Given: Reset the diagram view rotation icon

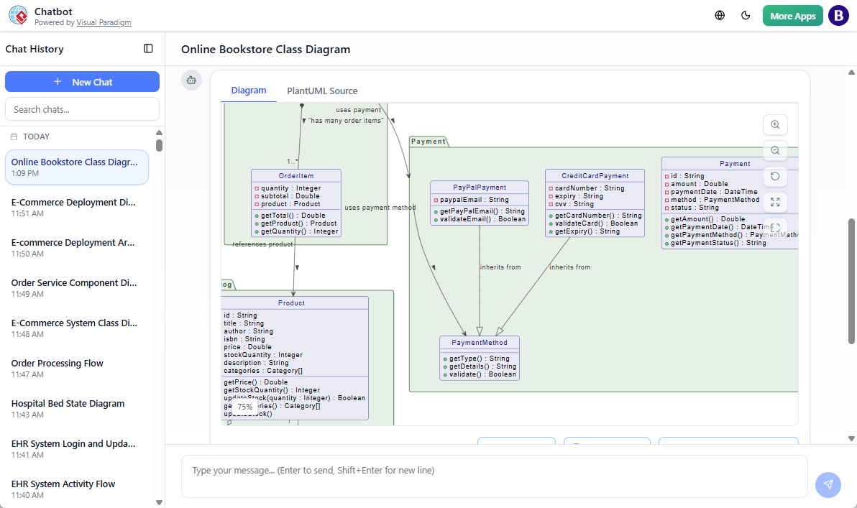Looking at the screenshot, I should [775, 176].
